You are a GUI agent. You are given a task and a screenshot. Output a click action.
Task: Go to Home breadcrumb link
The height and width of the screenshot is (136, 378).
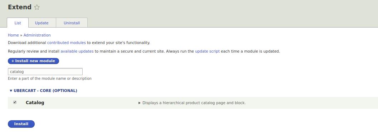pos(13,35)
